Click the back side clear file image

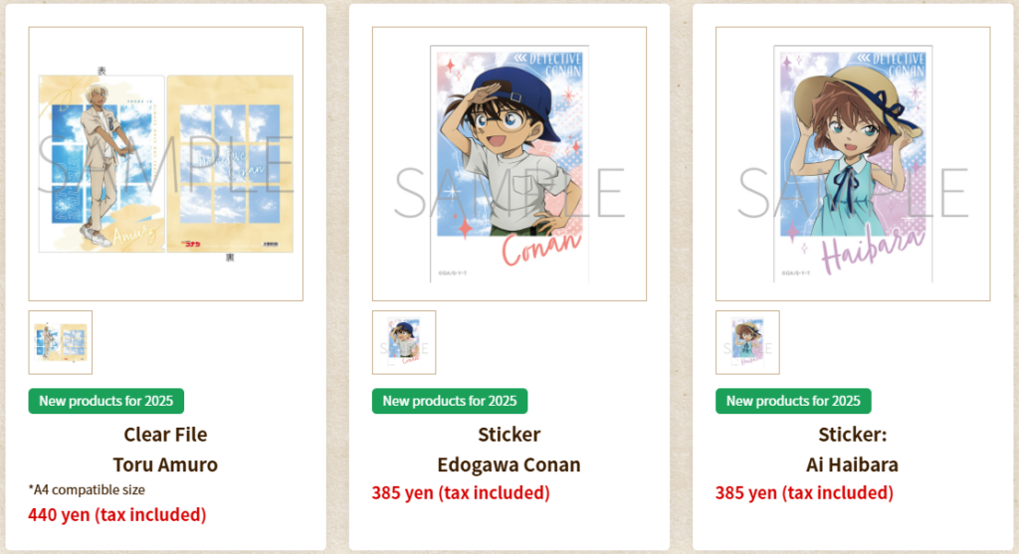(230, 164)
